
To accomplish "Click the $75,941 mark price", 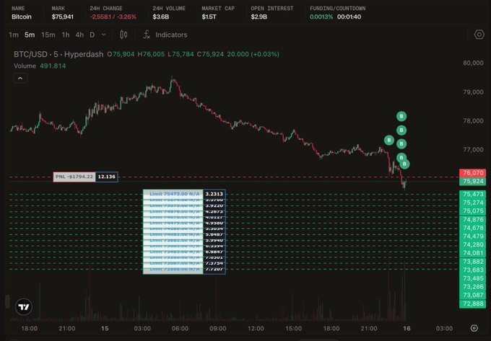I will (x=63, y=17).
